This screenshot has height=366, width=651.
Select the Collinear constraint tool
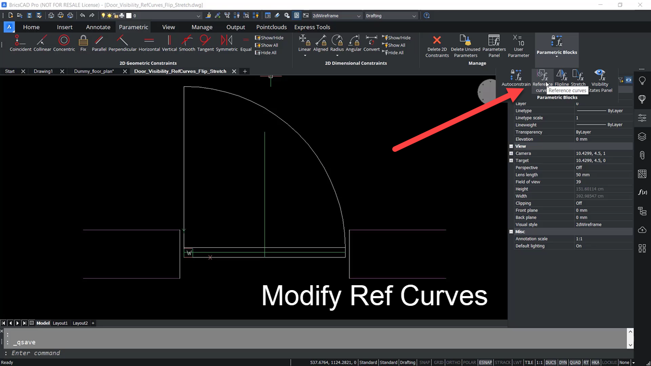[42, 43]
